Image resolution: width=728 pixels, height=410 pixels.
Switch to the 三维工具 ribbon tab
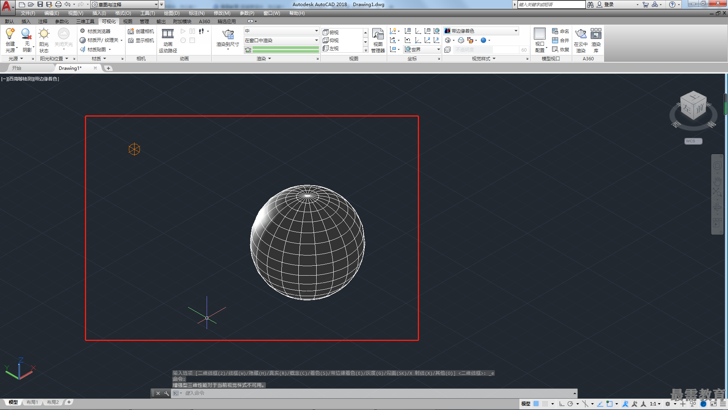click(x=85, y=21)
